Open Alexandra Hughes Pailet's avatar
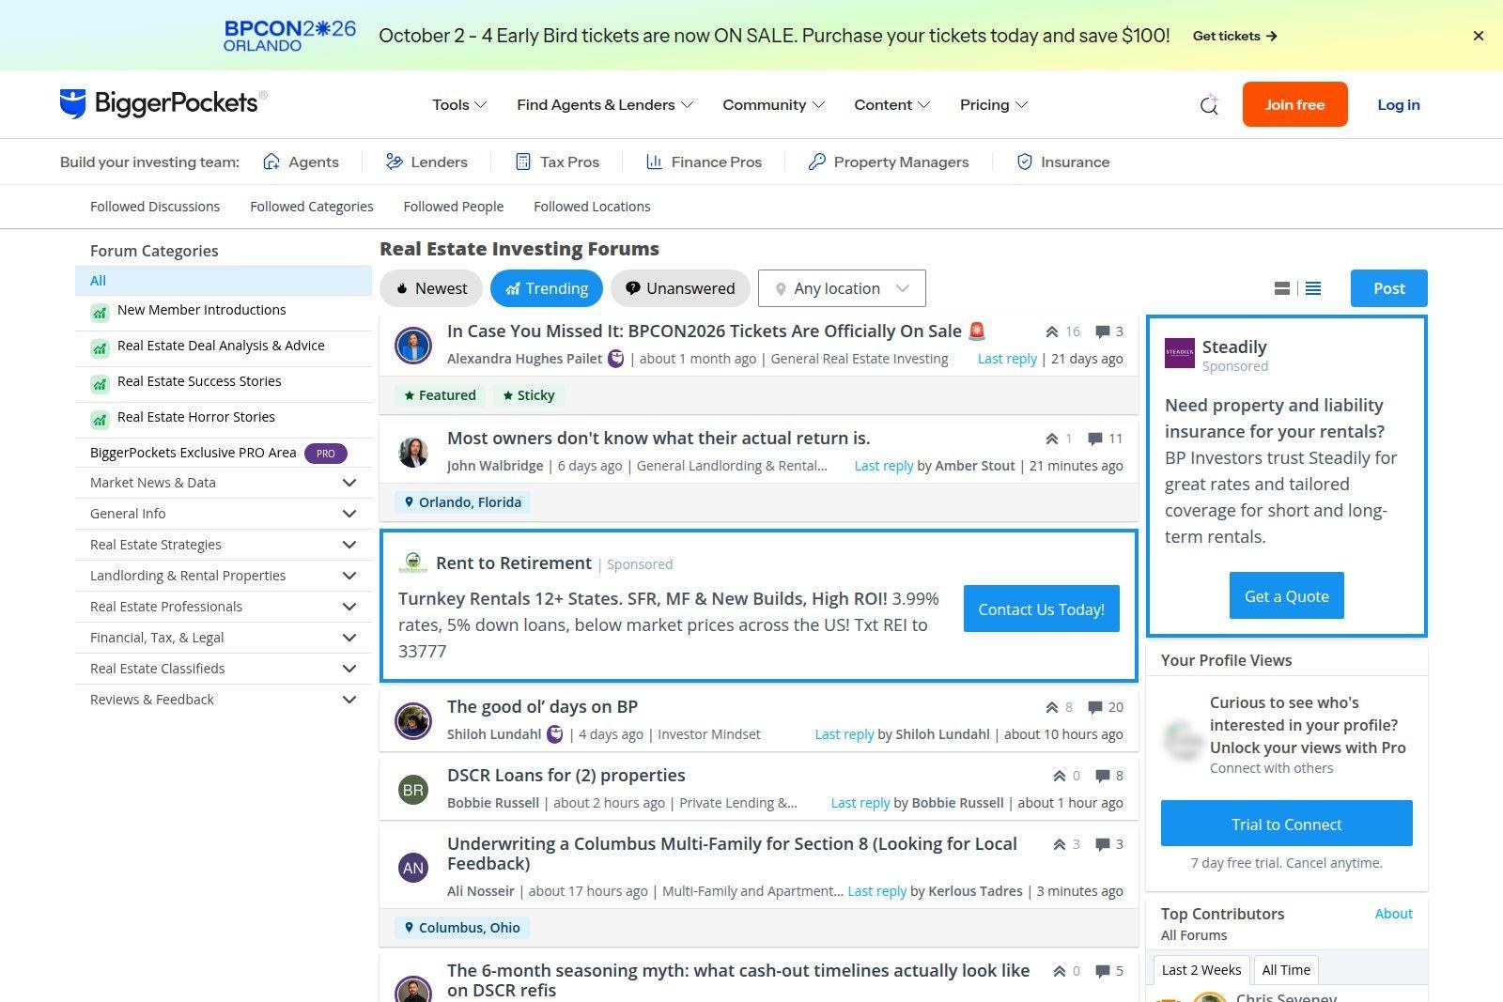The image size is (1503, 1002). pos(413,346)
